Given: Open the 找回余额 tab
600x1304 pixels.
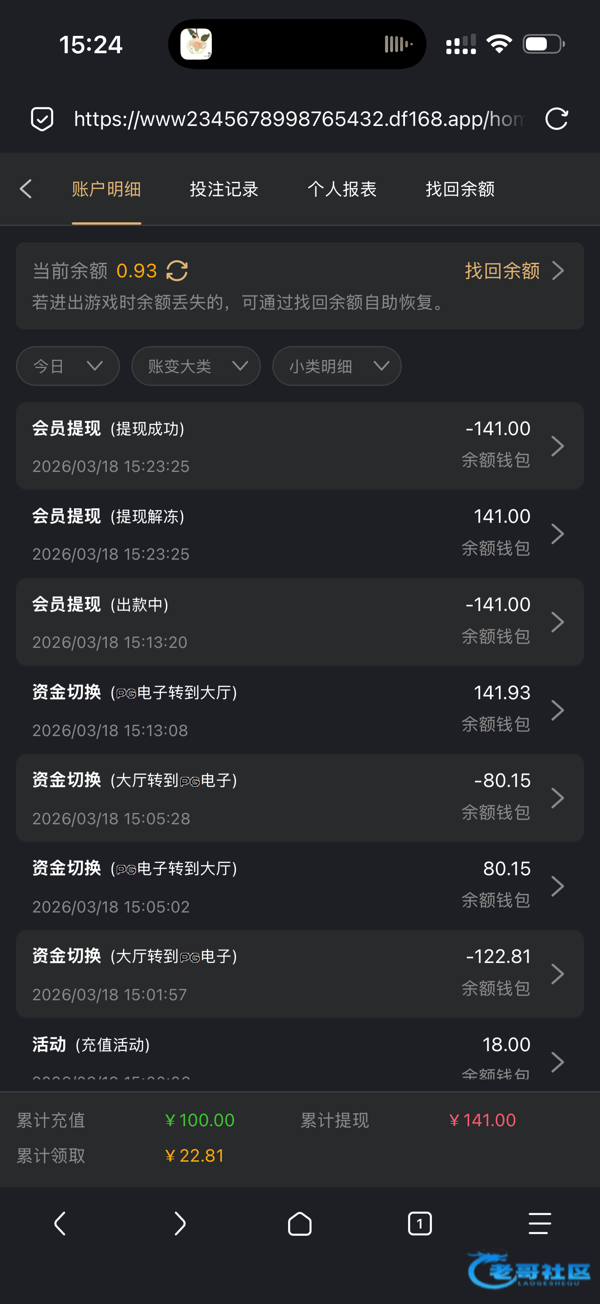Looking at the screenshot, I should [460, 189].
